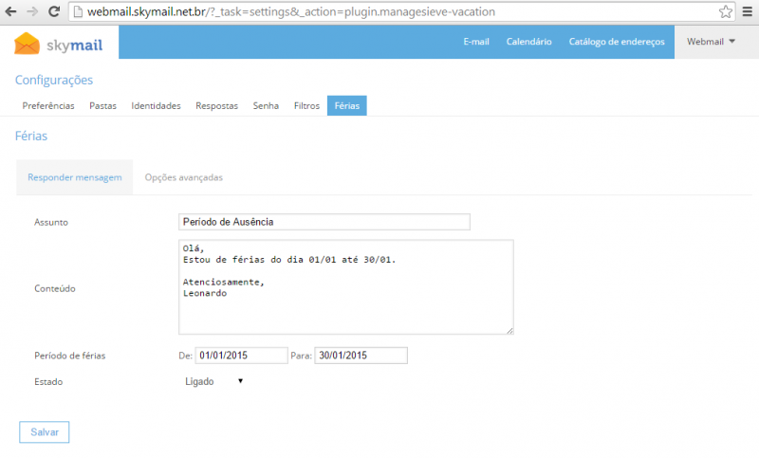Image resolution: width=759 pixels, height=458 pixels.
Task: Open the Opções avançadas tab
Action: [183, 177]
